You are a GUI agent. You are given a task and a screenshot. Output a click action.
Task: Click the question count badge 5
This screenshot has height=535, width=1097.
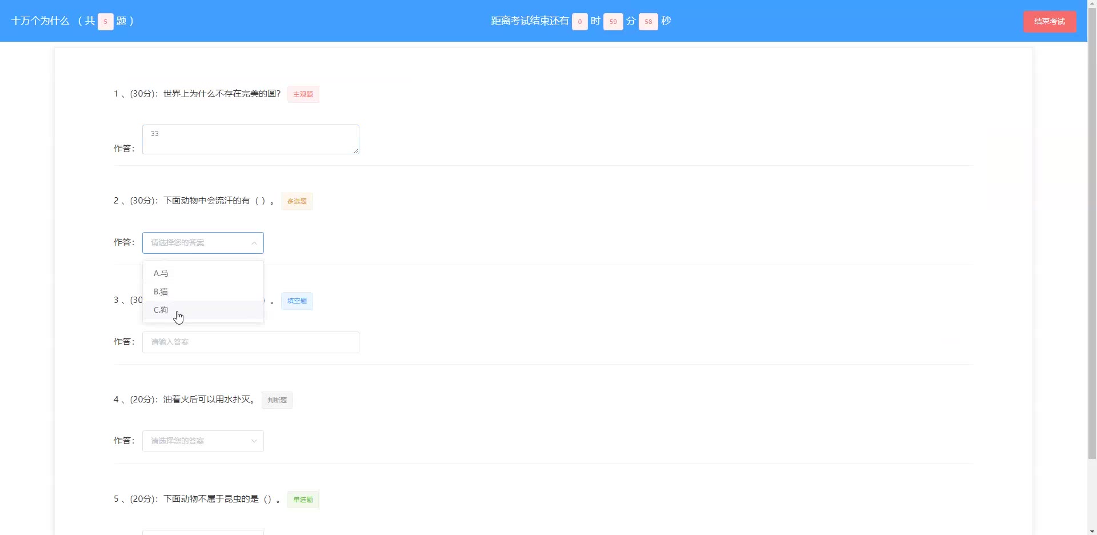click(x=105, y=22)
